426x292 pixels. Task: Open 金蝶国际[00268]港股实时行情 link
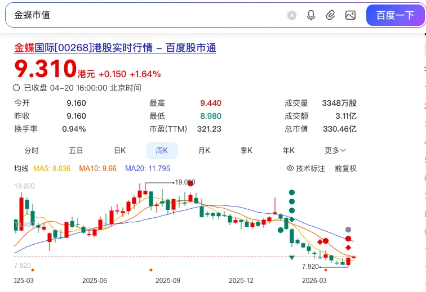point(115,48)
